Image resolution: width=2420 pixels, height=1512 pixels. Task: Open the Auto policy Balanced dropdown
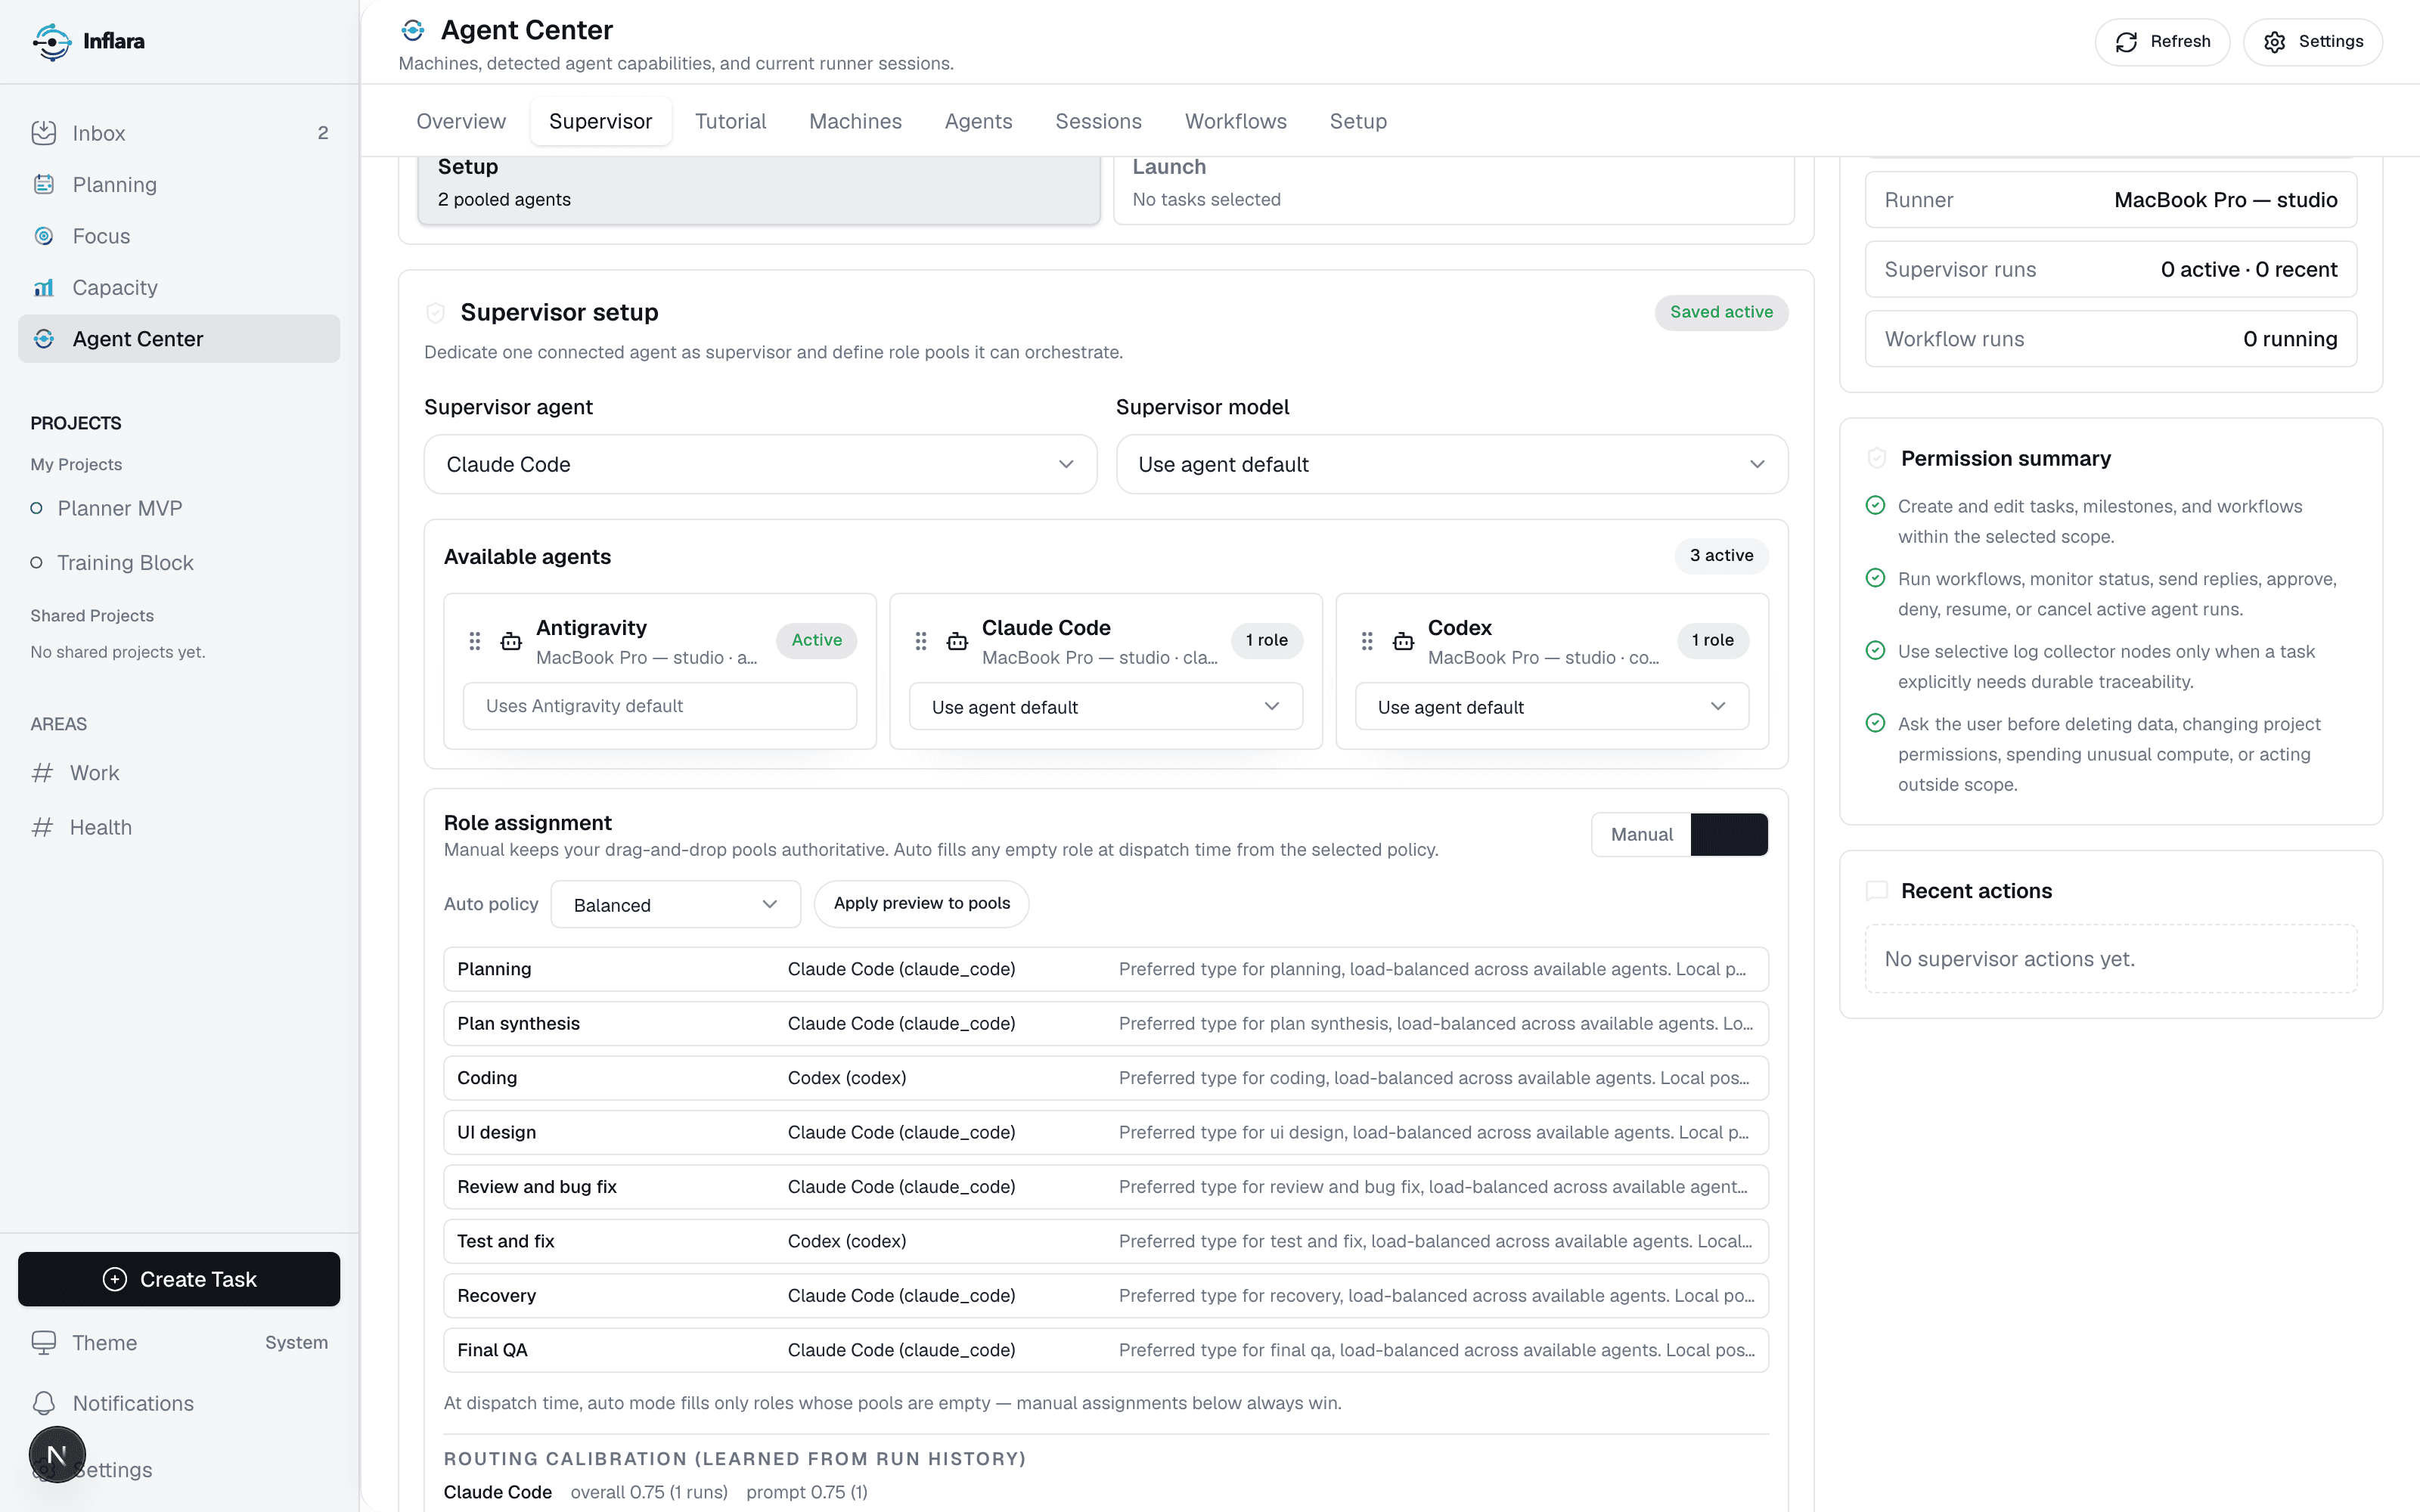pos(675,904)
